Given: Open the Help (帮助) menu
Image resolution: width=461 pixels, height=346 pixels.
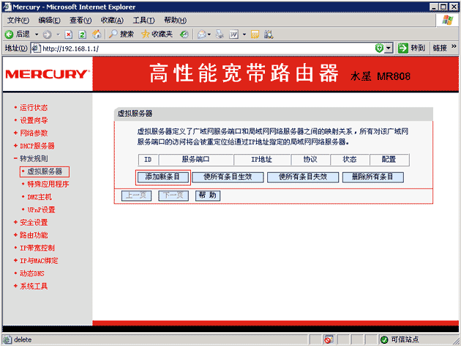Looking at the screenshot, I should tap(175, 21).
